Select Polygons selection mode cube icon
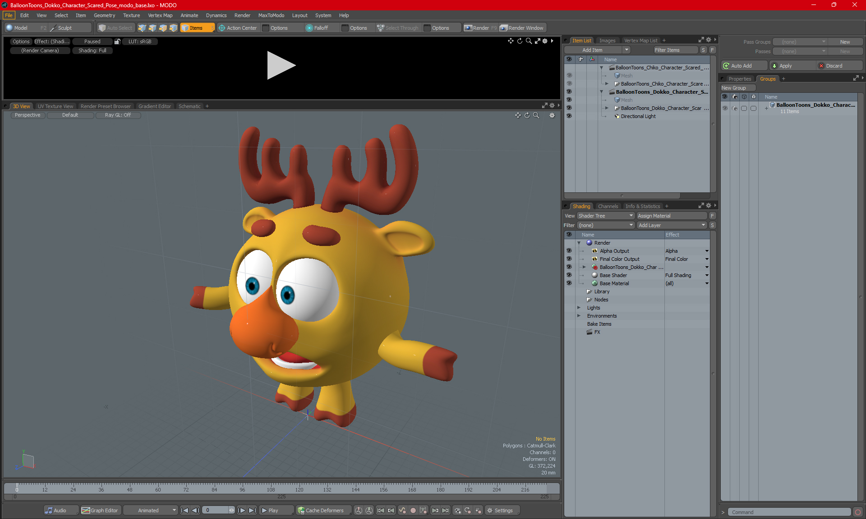 point(163,28)
